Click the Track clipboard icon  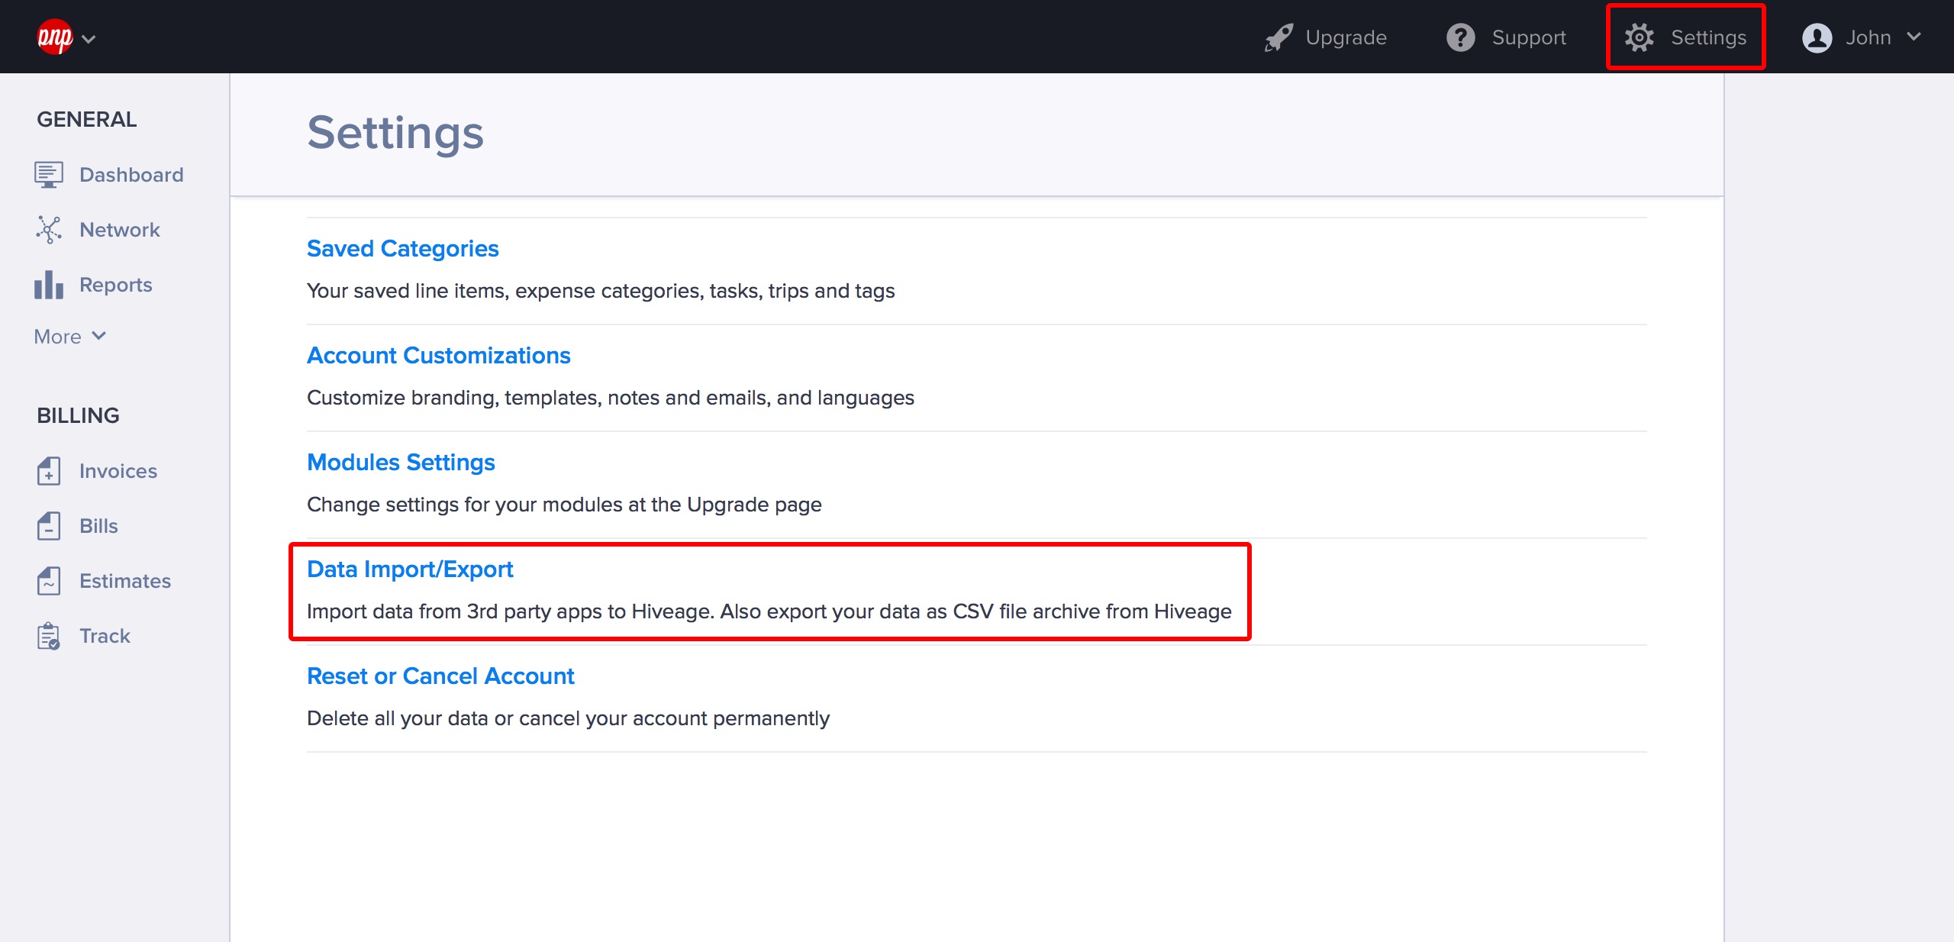pos(48,636)
